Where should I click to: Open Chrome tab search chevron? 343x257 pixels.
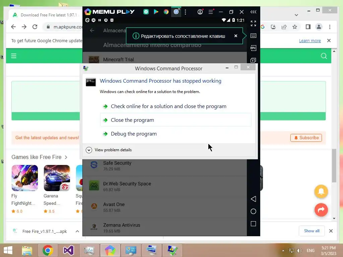coord(296,15)
